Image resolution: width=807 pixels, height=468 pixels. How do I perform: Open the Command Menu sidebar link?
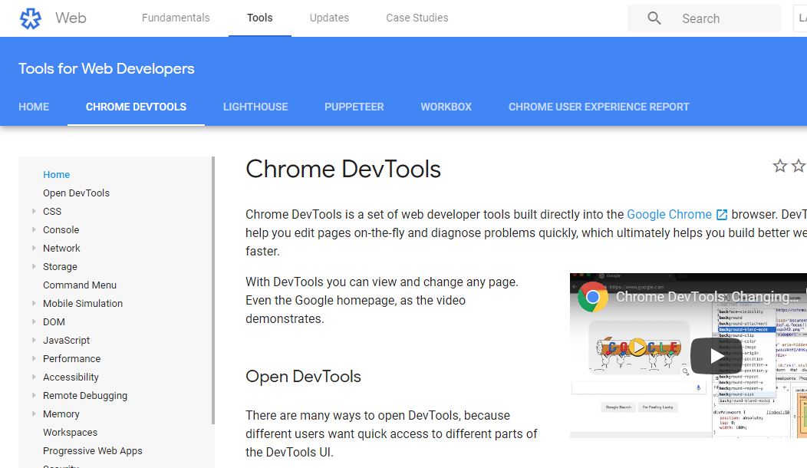click(80, 285)
